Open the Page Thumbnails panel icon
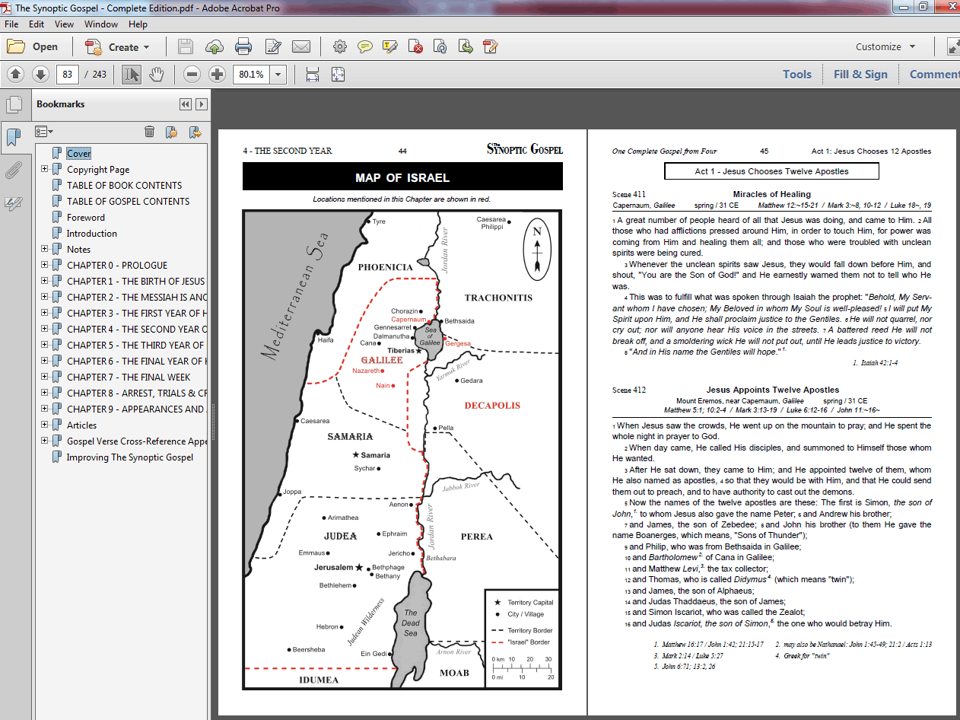The image size is (960, 720). click(x=13, y=104)
